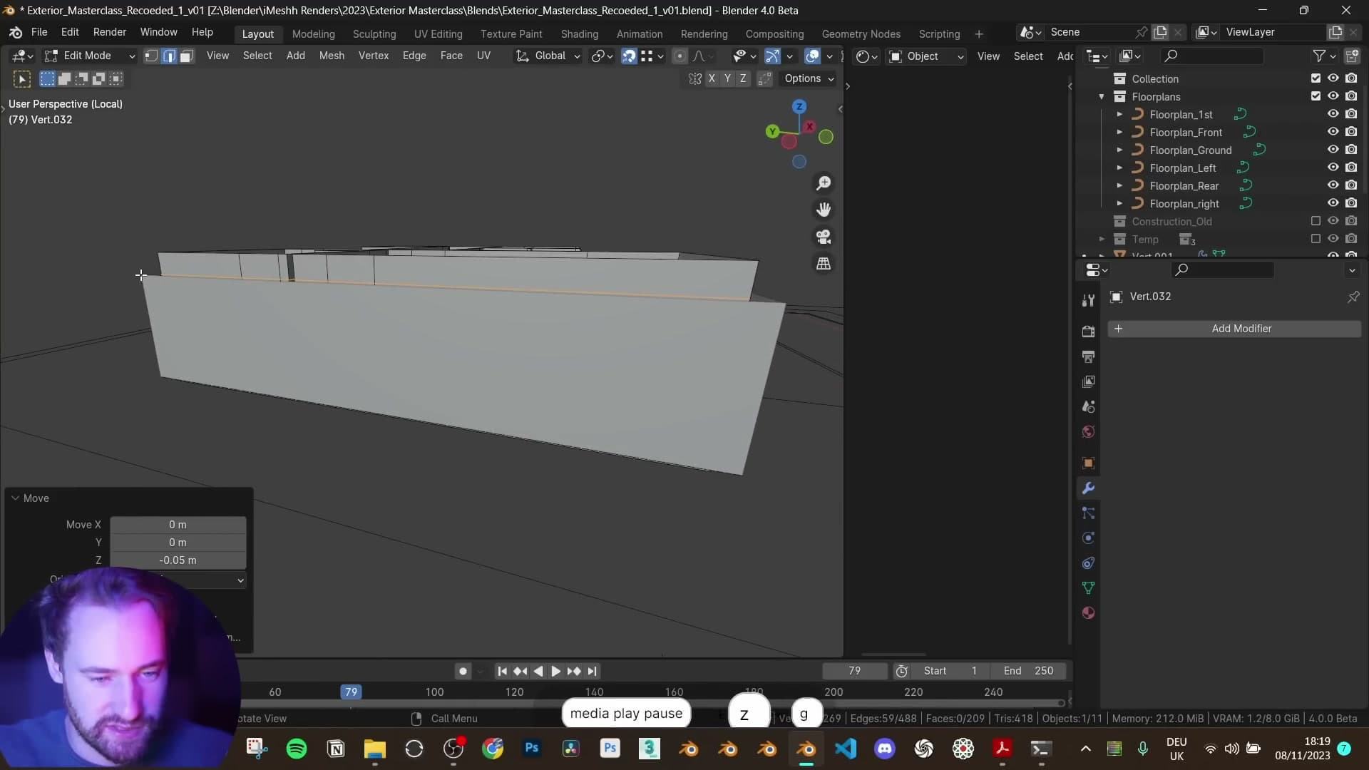
Task: Open the Edit Mode dropdown
Action: [x=90, y=56]
